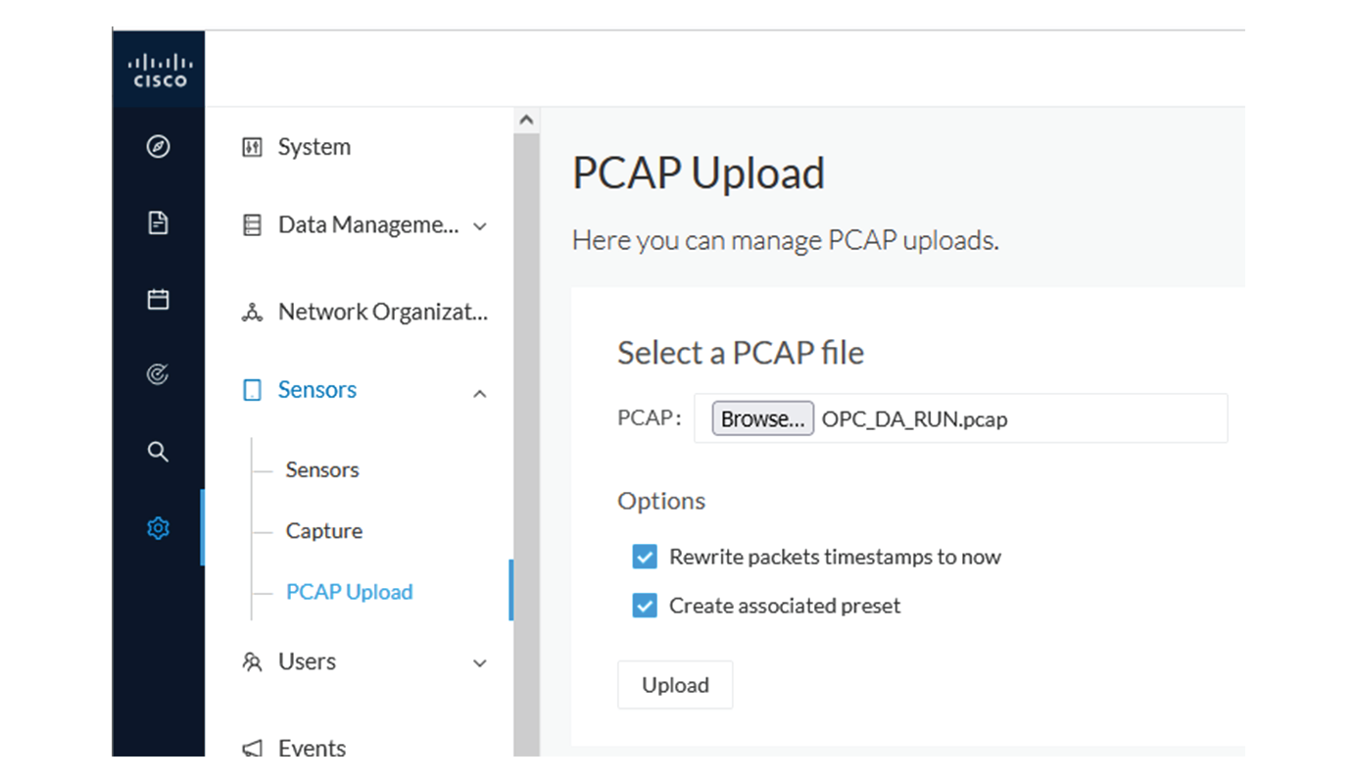Click the Cisco logo
This screenshot has height=783, width=1355.
tap(159, 71)
